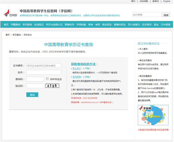Focus the 查询码 input field

pos(35,79)
